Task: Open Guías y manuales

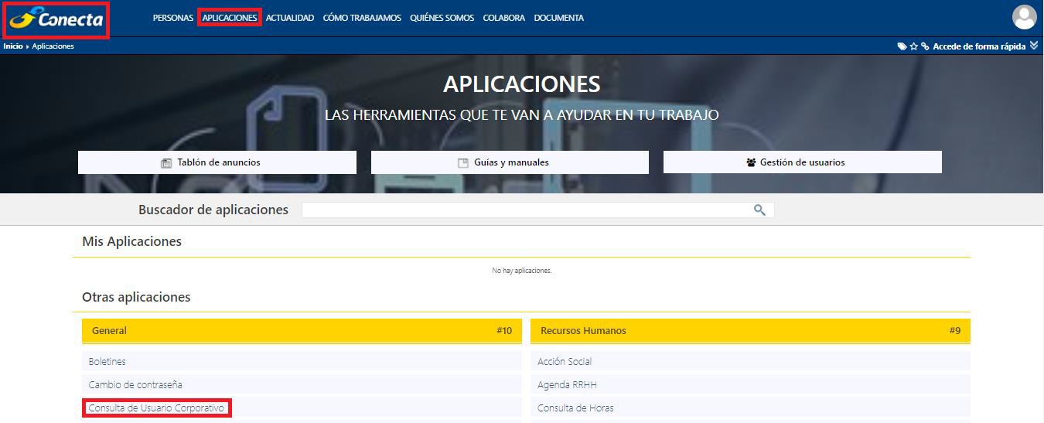Action: pyautogui.click(x=510, y=162)
